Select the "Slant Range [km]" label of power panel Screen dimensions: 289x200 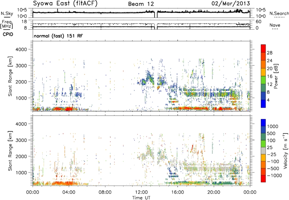[10, 76]
